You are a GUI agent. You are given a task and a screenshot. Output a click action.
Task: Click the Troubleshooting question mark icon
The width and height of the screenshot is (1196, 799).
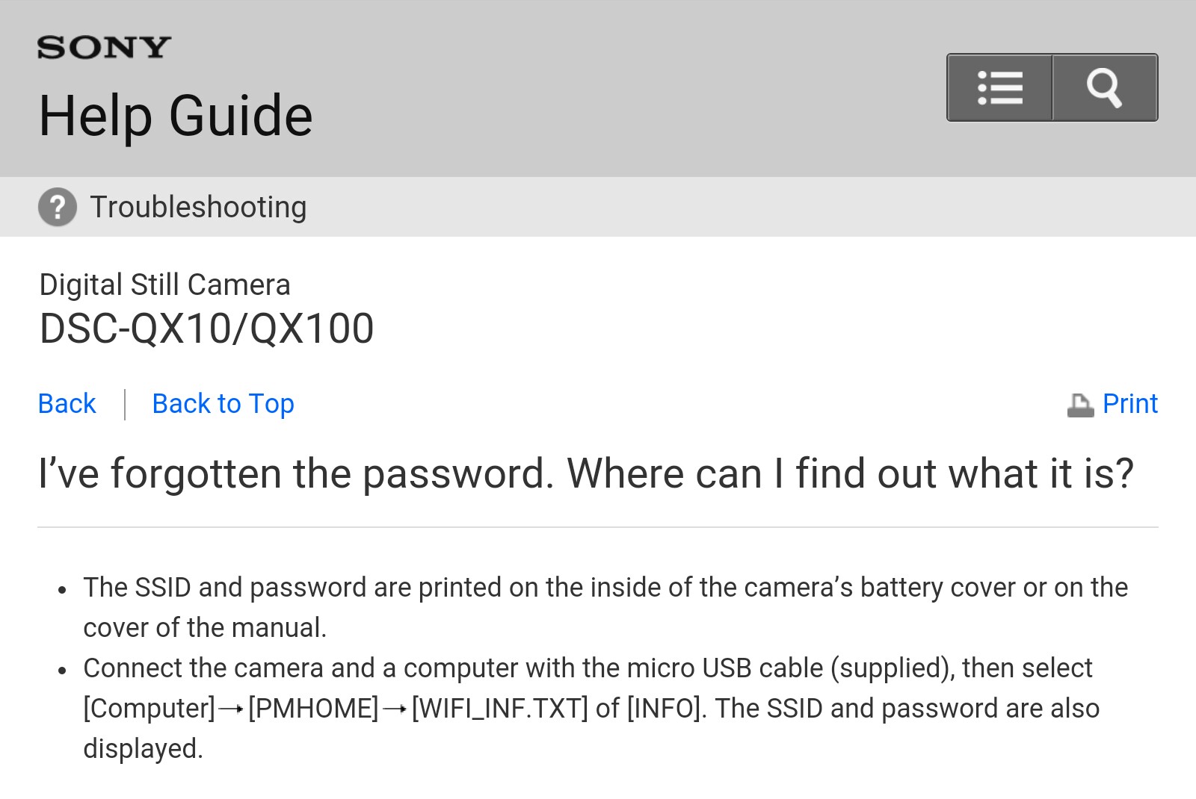58,207
